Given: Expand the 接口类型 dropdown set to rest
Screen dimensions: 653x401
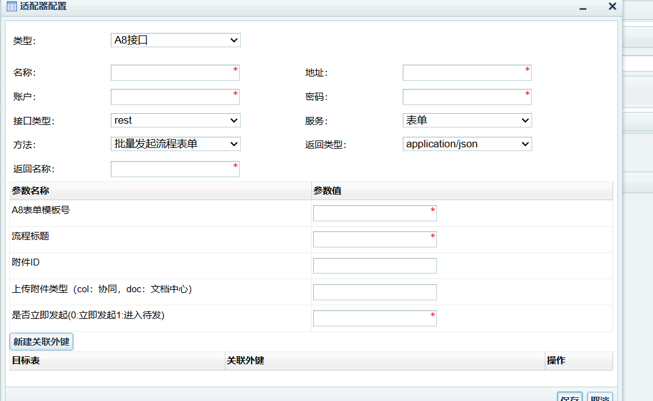Looking at the screenshot, I should click(176, 121).
